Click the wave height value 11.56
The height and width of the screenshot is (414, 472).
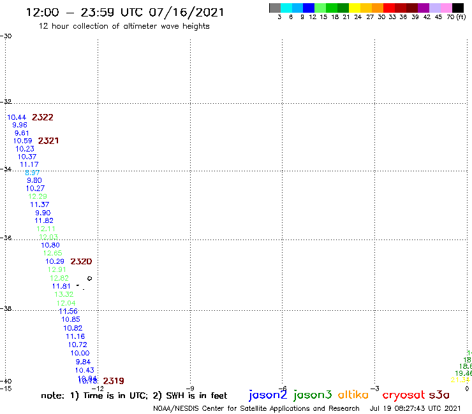(68, 311)
